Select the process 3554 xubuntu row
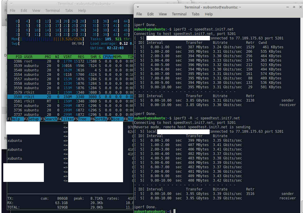303x213 pixels. [70, 75]
